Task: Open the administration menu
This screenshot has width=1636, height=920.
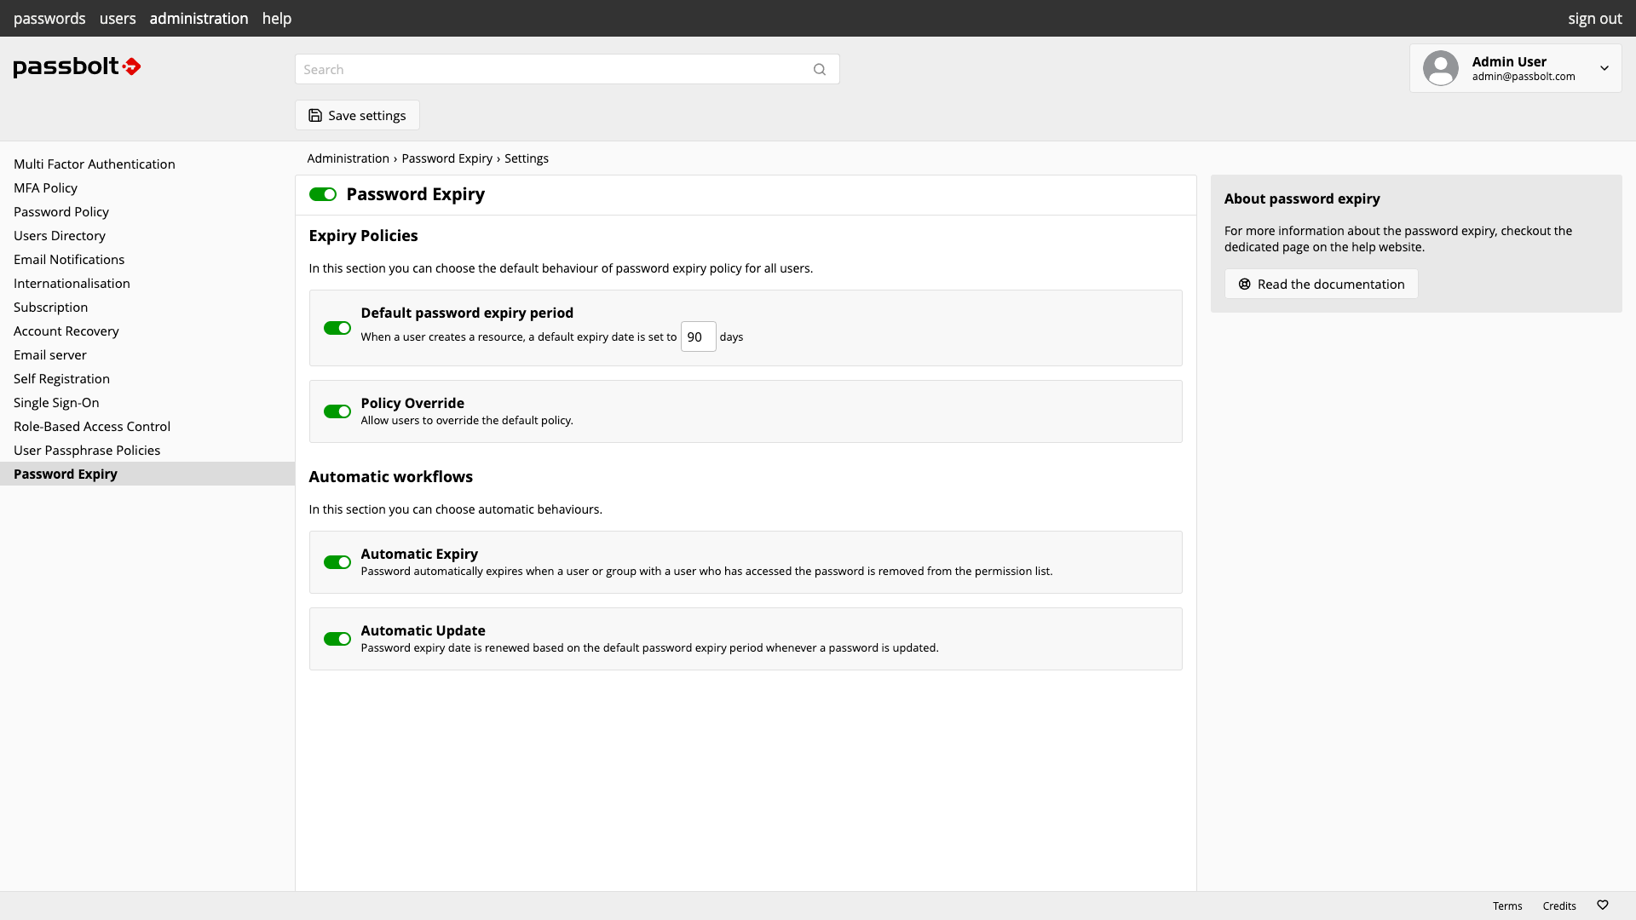Action: click(x=199, y=18)
